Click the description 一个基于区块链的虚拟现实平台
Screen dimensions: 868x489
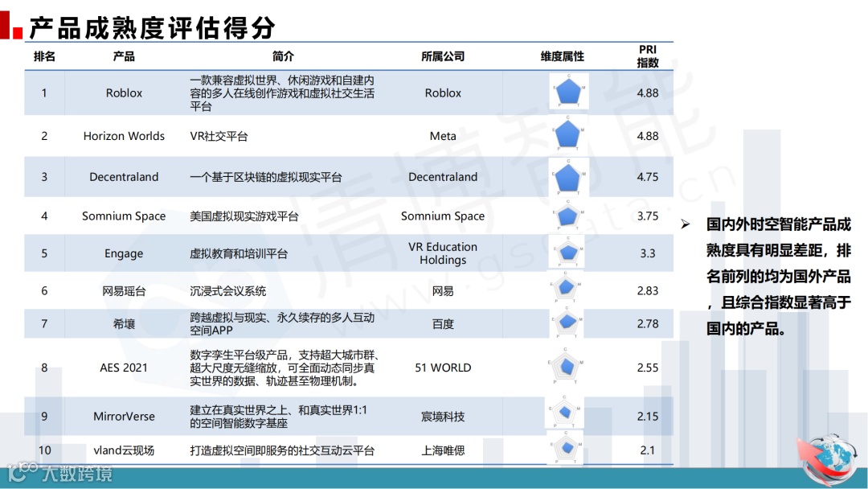tap(266, 177)
